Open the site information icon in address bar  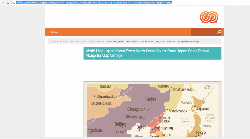point(14,2)
